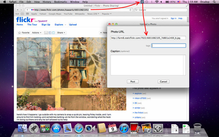
Task: Open the Wikipedia bookmark
Action: coord(80,14)
